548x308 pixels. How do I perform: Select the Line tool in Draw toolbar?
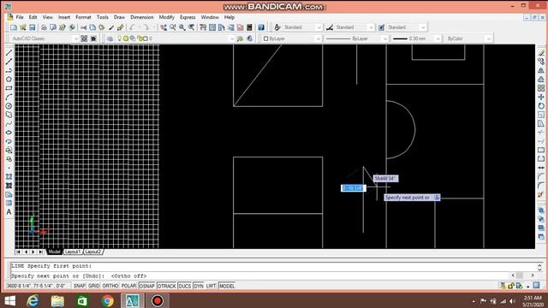(9, 53)
